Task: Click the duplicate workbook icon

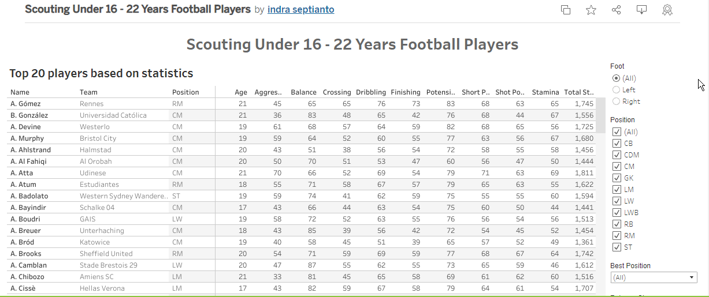Action: 566,10
